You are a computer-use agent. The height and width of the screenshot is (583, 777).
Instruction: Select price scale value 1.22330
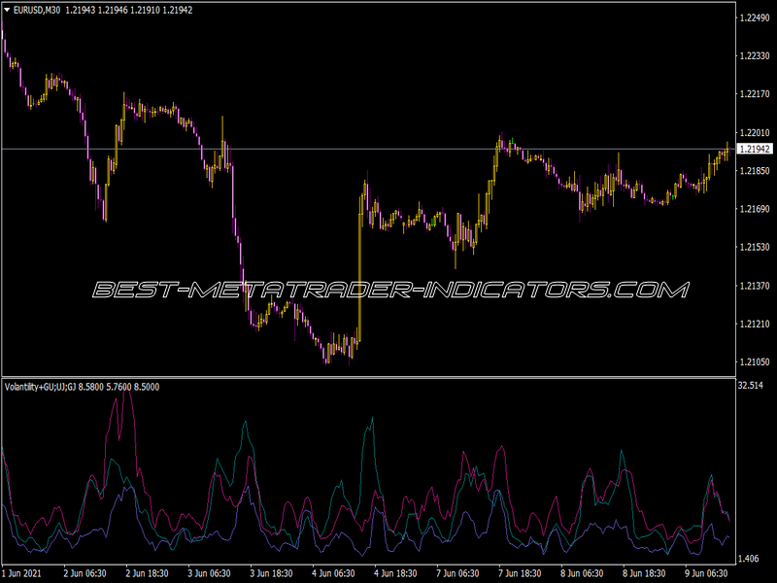click(x=755, y=56)
